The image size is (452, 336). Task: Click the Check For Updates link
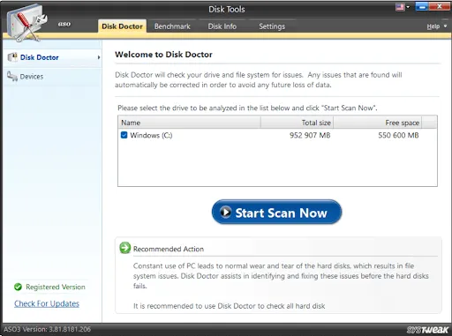click(47, 303)
